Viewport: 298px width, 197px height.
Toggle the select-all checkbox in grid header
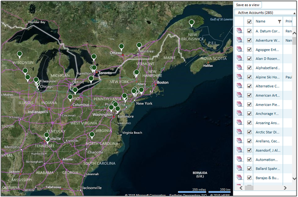(249, 22)
